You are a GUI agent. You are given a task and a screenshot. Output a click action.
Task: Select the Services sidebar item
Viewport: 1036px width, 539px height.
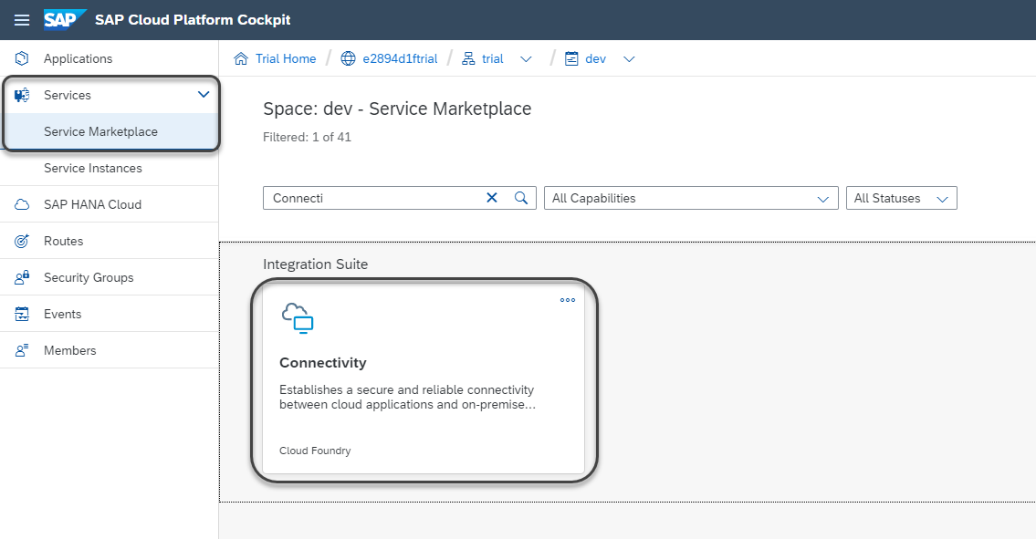pos(109,95)
